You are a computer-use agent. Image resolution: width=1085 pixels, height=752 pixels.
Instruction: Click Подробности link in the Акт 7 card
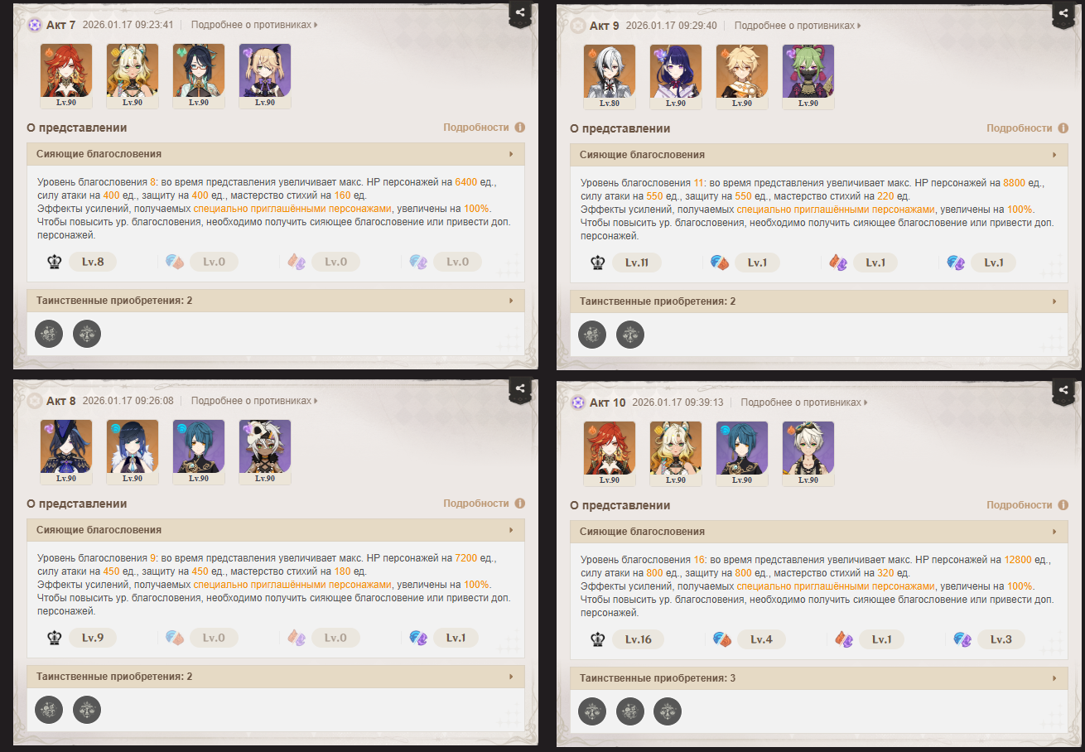pos(475,128)
